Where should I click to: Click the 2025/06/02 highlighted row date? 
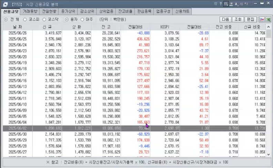pos(18,128)
